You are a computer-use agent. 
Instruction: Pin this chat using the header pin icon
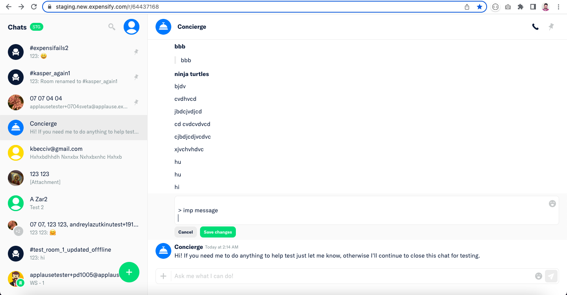[x=551, y=27]
